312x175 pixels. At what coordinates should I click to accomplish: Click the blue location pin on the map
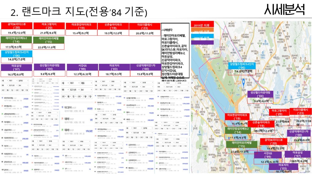point(243,82)
